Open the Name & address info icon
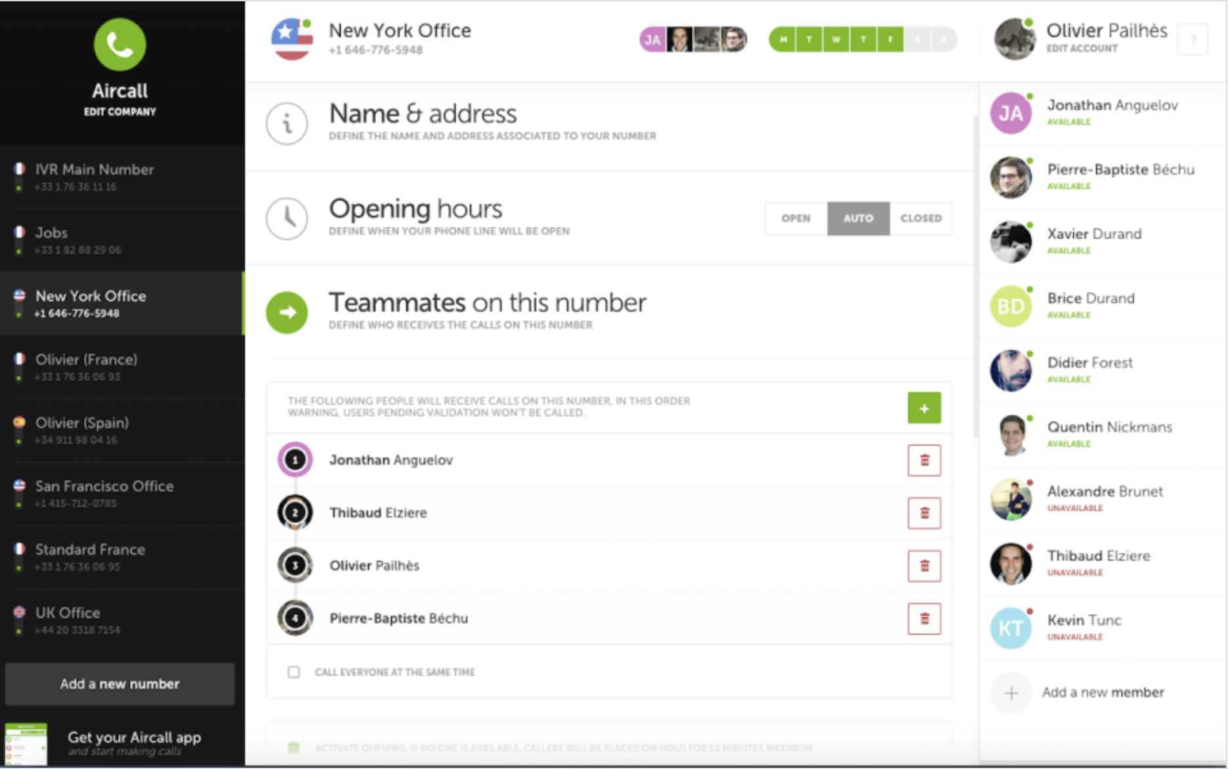This screenshot has width=1230, height=769. pos(287,123)
